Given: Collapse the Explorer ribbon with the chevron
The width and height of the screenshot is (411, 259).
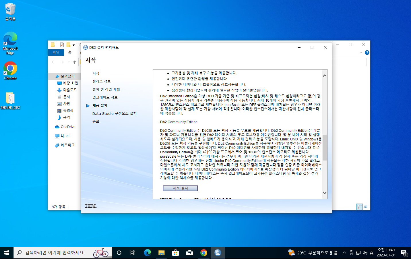Looking at the screenshot, I should click(x=361, y=53).
